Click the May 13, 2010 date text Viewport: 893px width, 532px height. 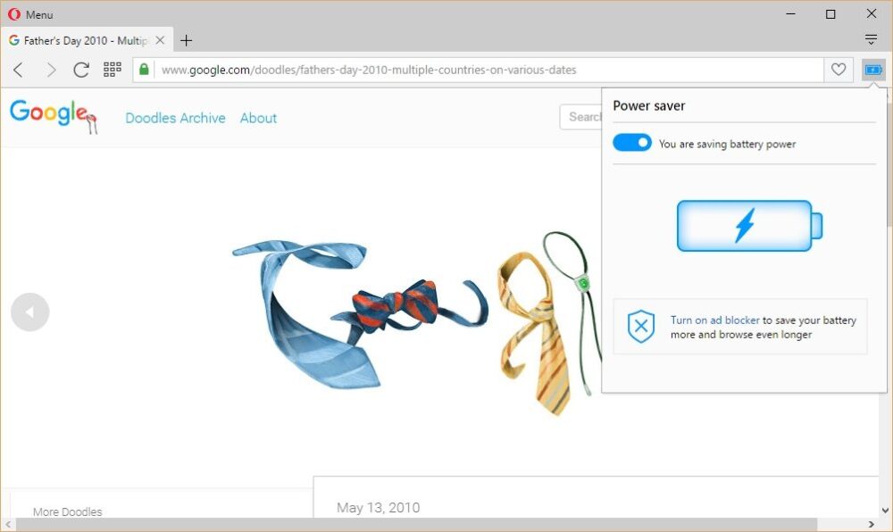click(378, 508)
